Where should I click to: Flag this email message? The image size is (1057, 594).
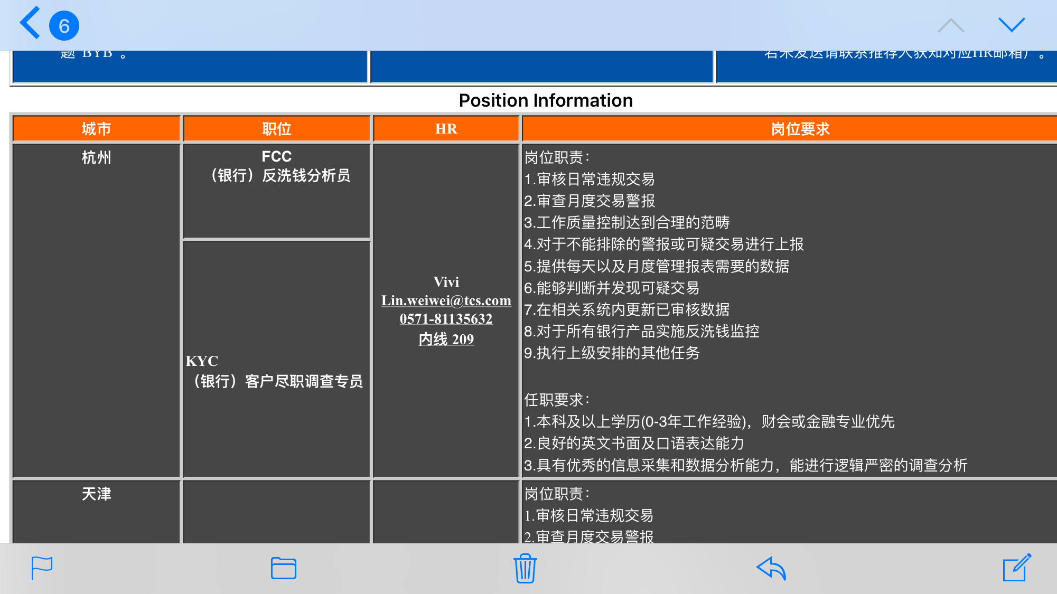pos(42,568)
